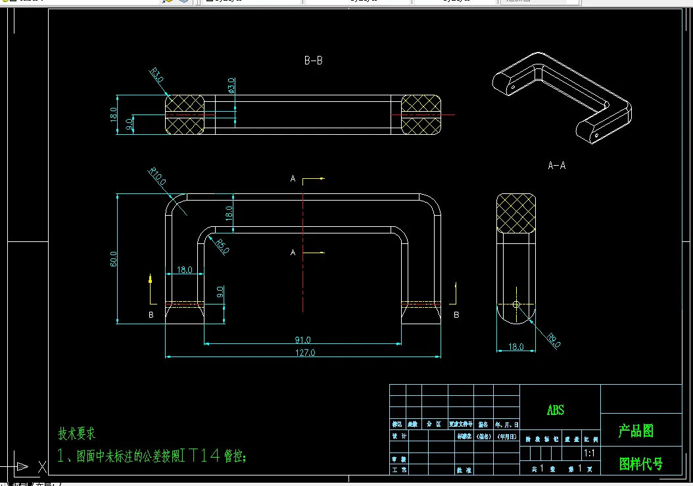Image resolution: width=693 pixels, height=486 pixels.
Task: Click the 产品图 title text
Action: 636,430
